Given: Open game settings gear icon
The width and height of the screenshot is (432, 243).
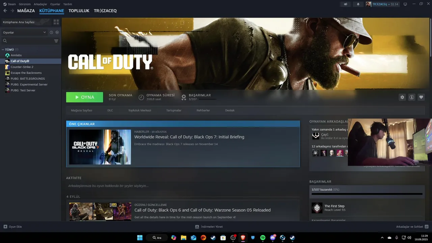Looking at the screenshot, I should coord(402,97).
